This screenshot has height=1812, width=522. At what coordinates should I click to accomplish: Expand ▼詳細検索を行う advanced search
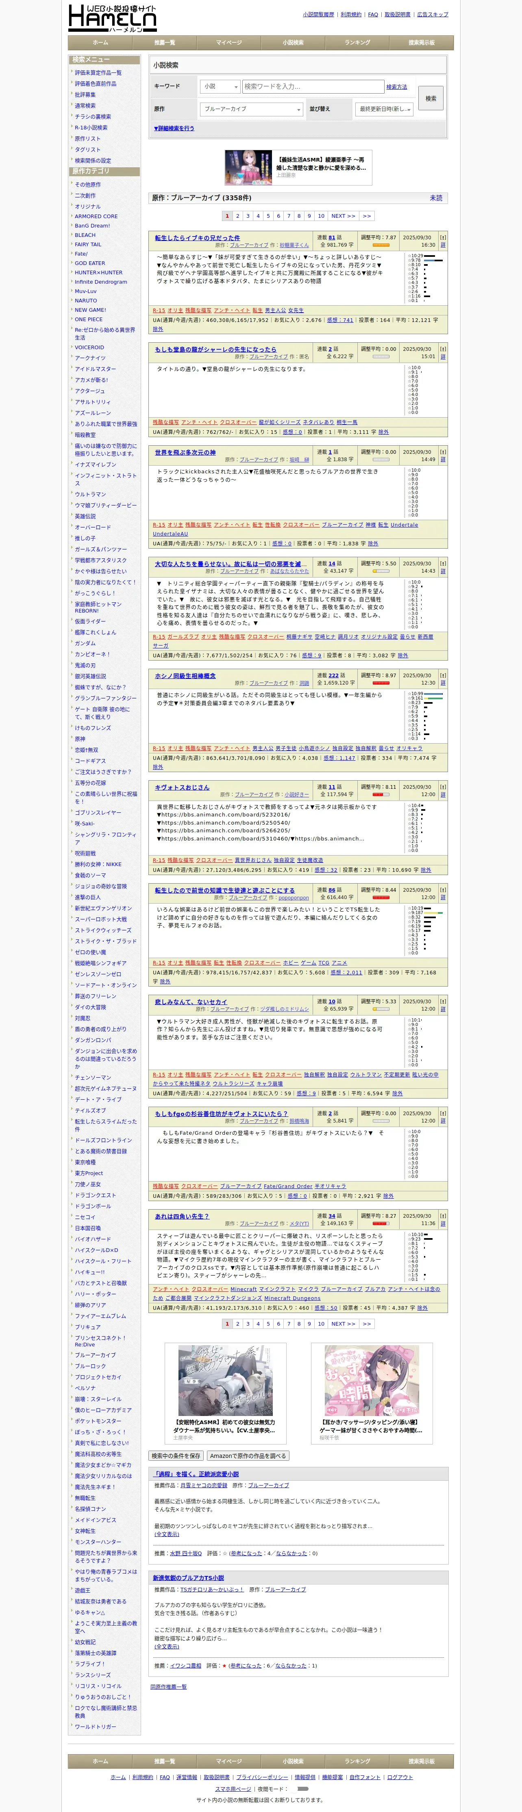tap(174, 129)
